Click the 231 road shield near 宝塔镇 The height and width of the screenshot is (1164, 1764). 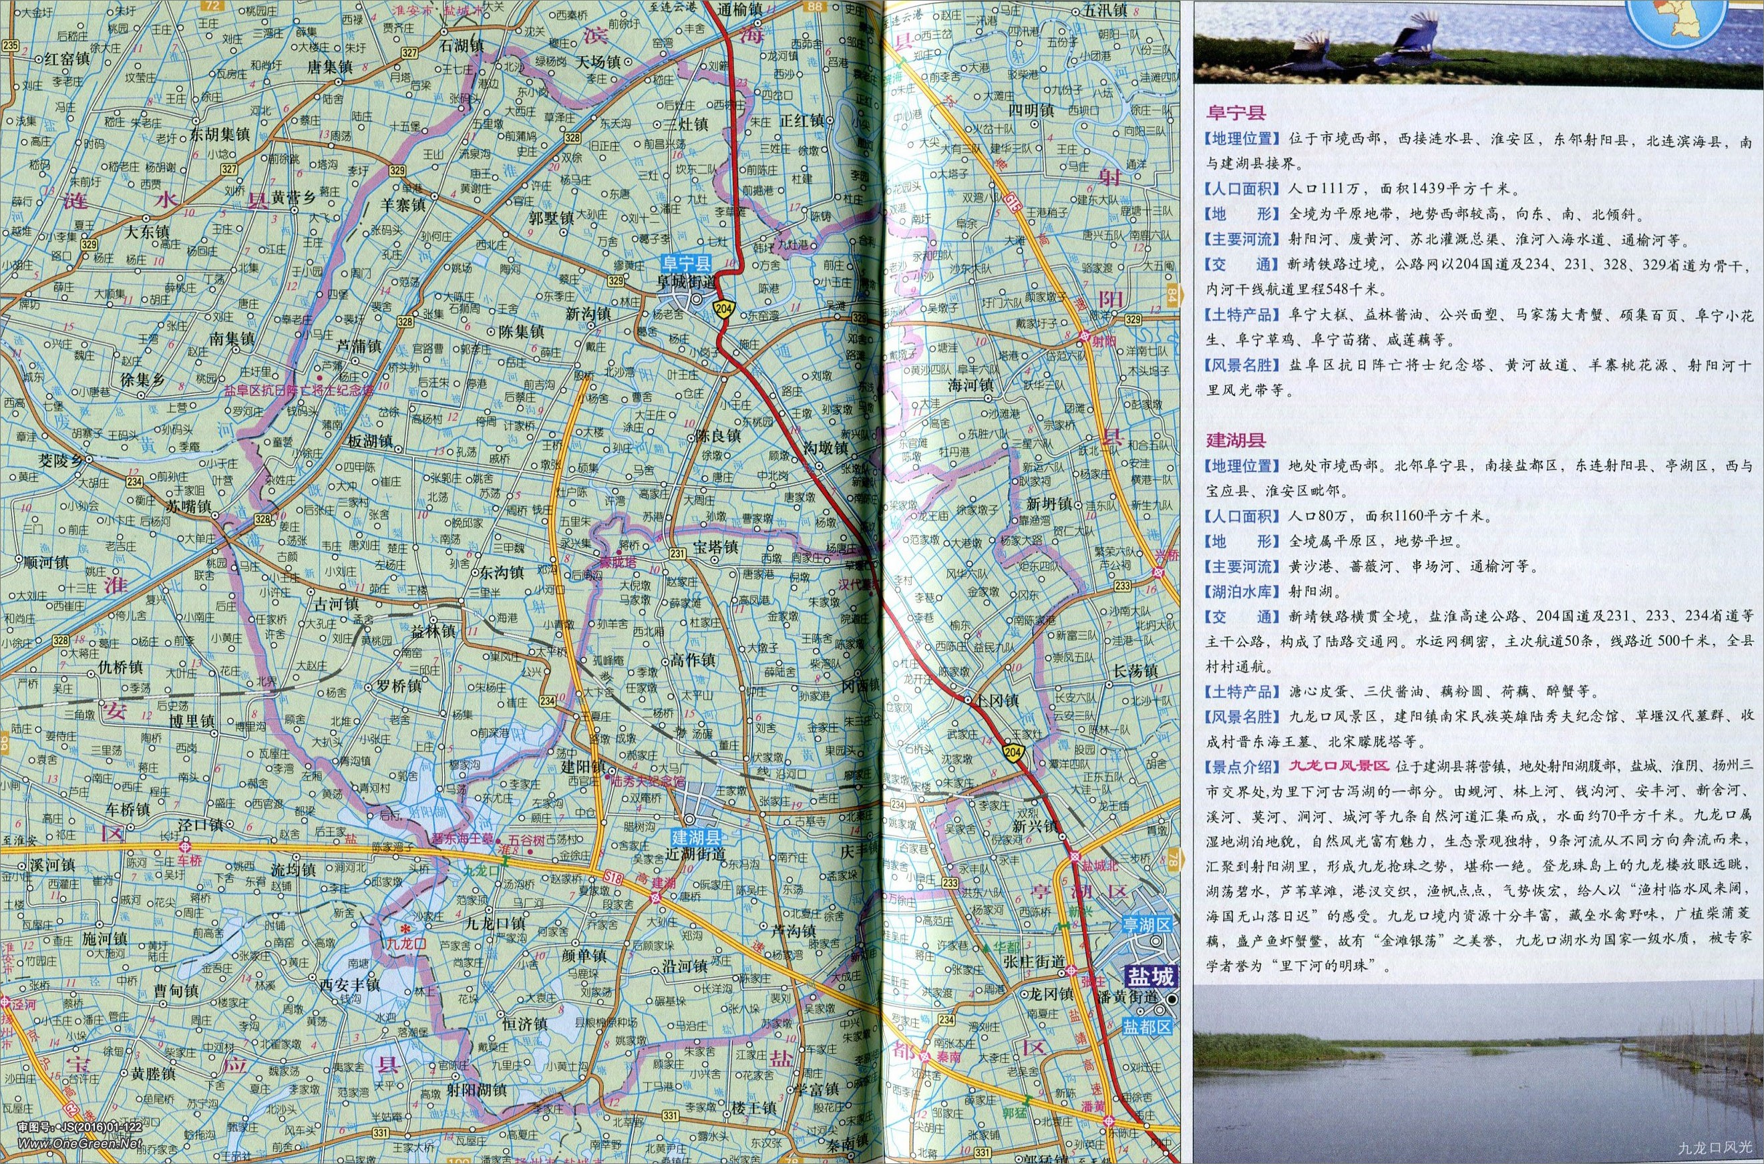tap(677, 553)
